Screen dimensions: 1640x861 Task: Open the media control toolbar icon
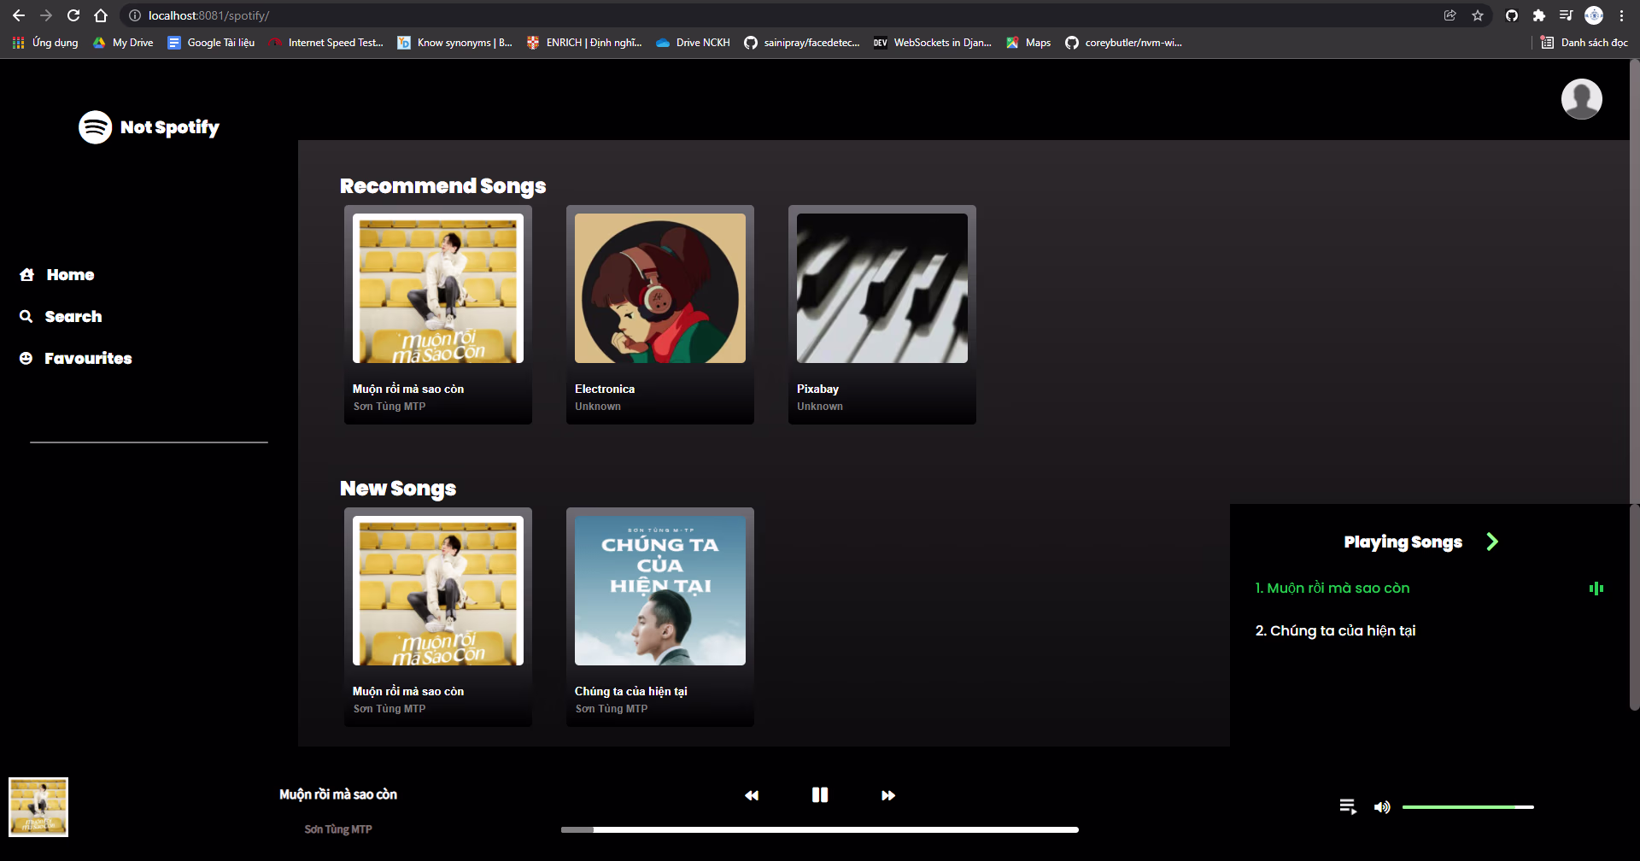click(x=1566, y=15)
